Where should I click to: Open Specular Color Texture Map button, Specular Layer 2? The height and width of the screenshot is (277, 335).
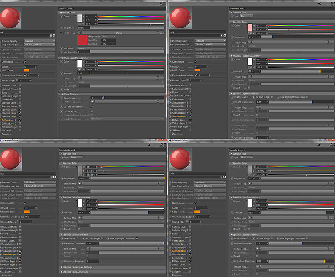click(x=79, y=183)
